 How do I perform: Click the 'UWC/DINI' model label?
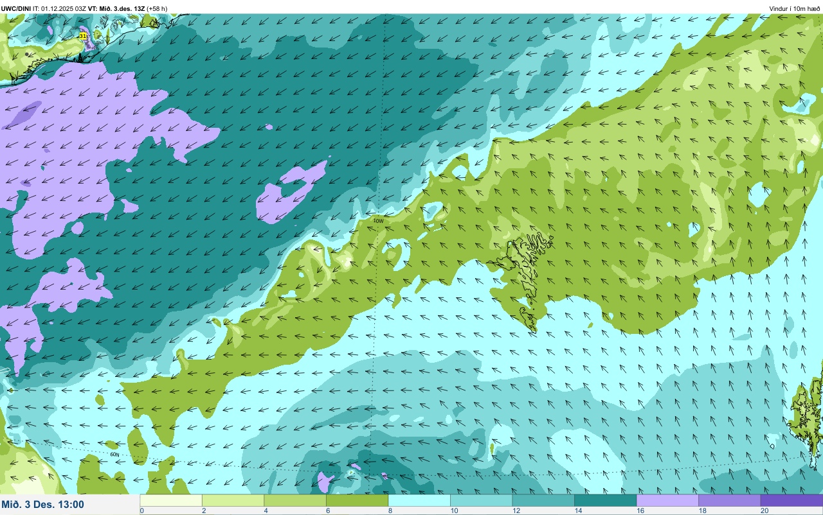[15, 8]
